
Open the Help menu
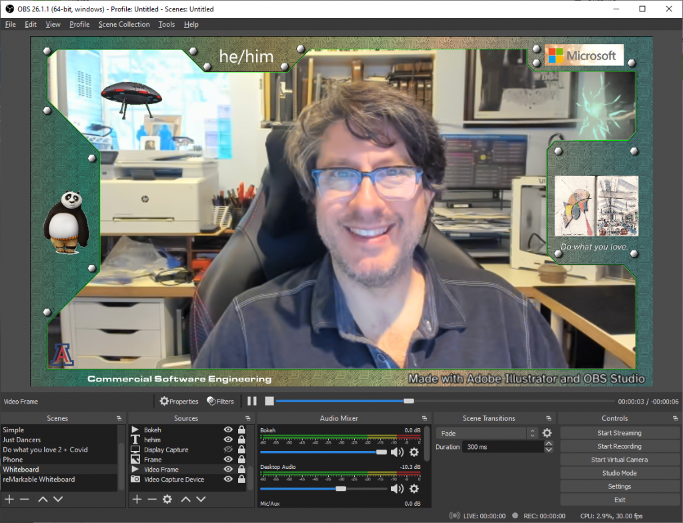click(191, 25)
